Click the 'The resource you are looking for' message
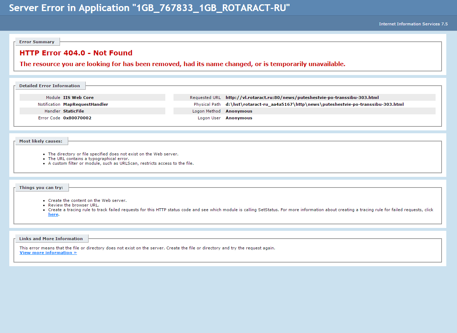The width and height of the screenshot is (457, 333). (182, 64)
